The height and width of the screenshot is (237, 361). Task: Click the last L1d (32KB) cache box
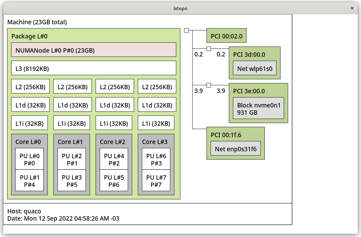[x=157, y=105]
